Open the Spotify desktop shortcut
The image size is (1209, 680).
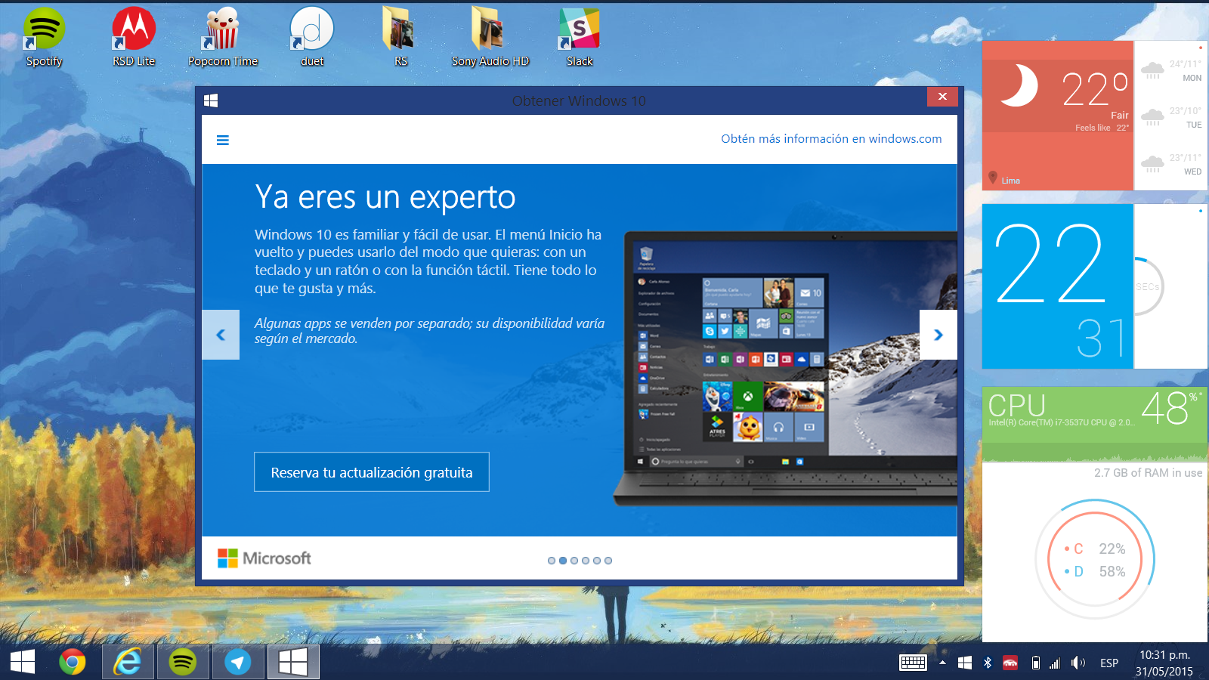click(44, 37)
